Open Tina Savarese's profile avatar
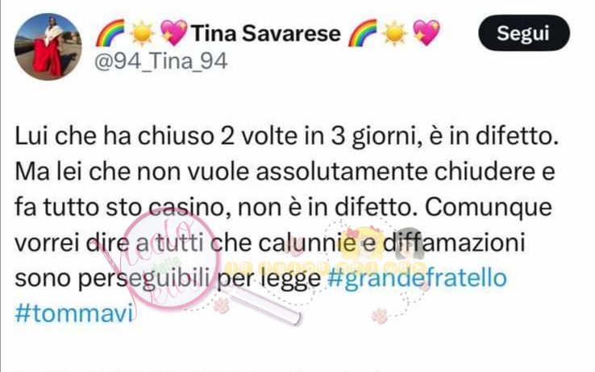The image size is (595, 372). click(48, 47)
